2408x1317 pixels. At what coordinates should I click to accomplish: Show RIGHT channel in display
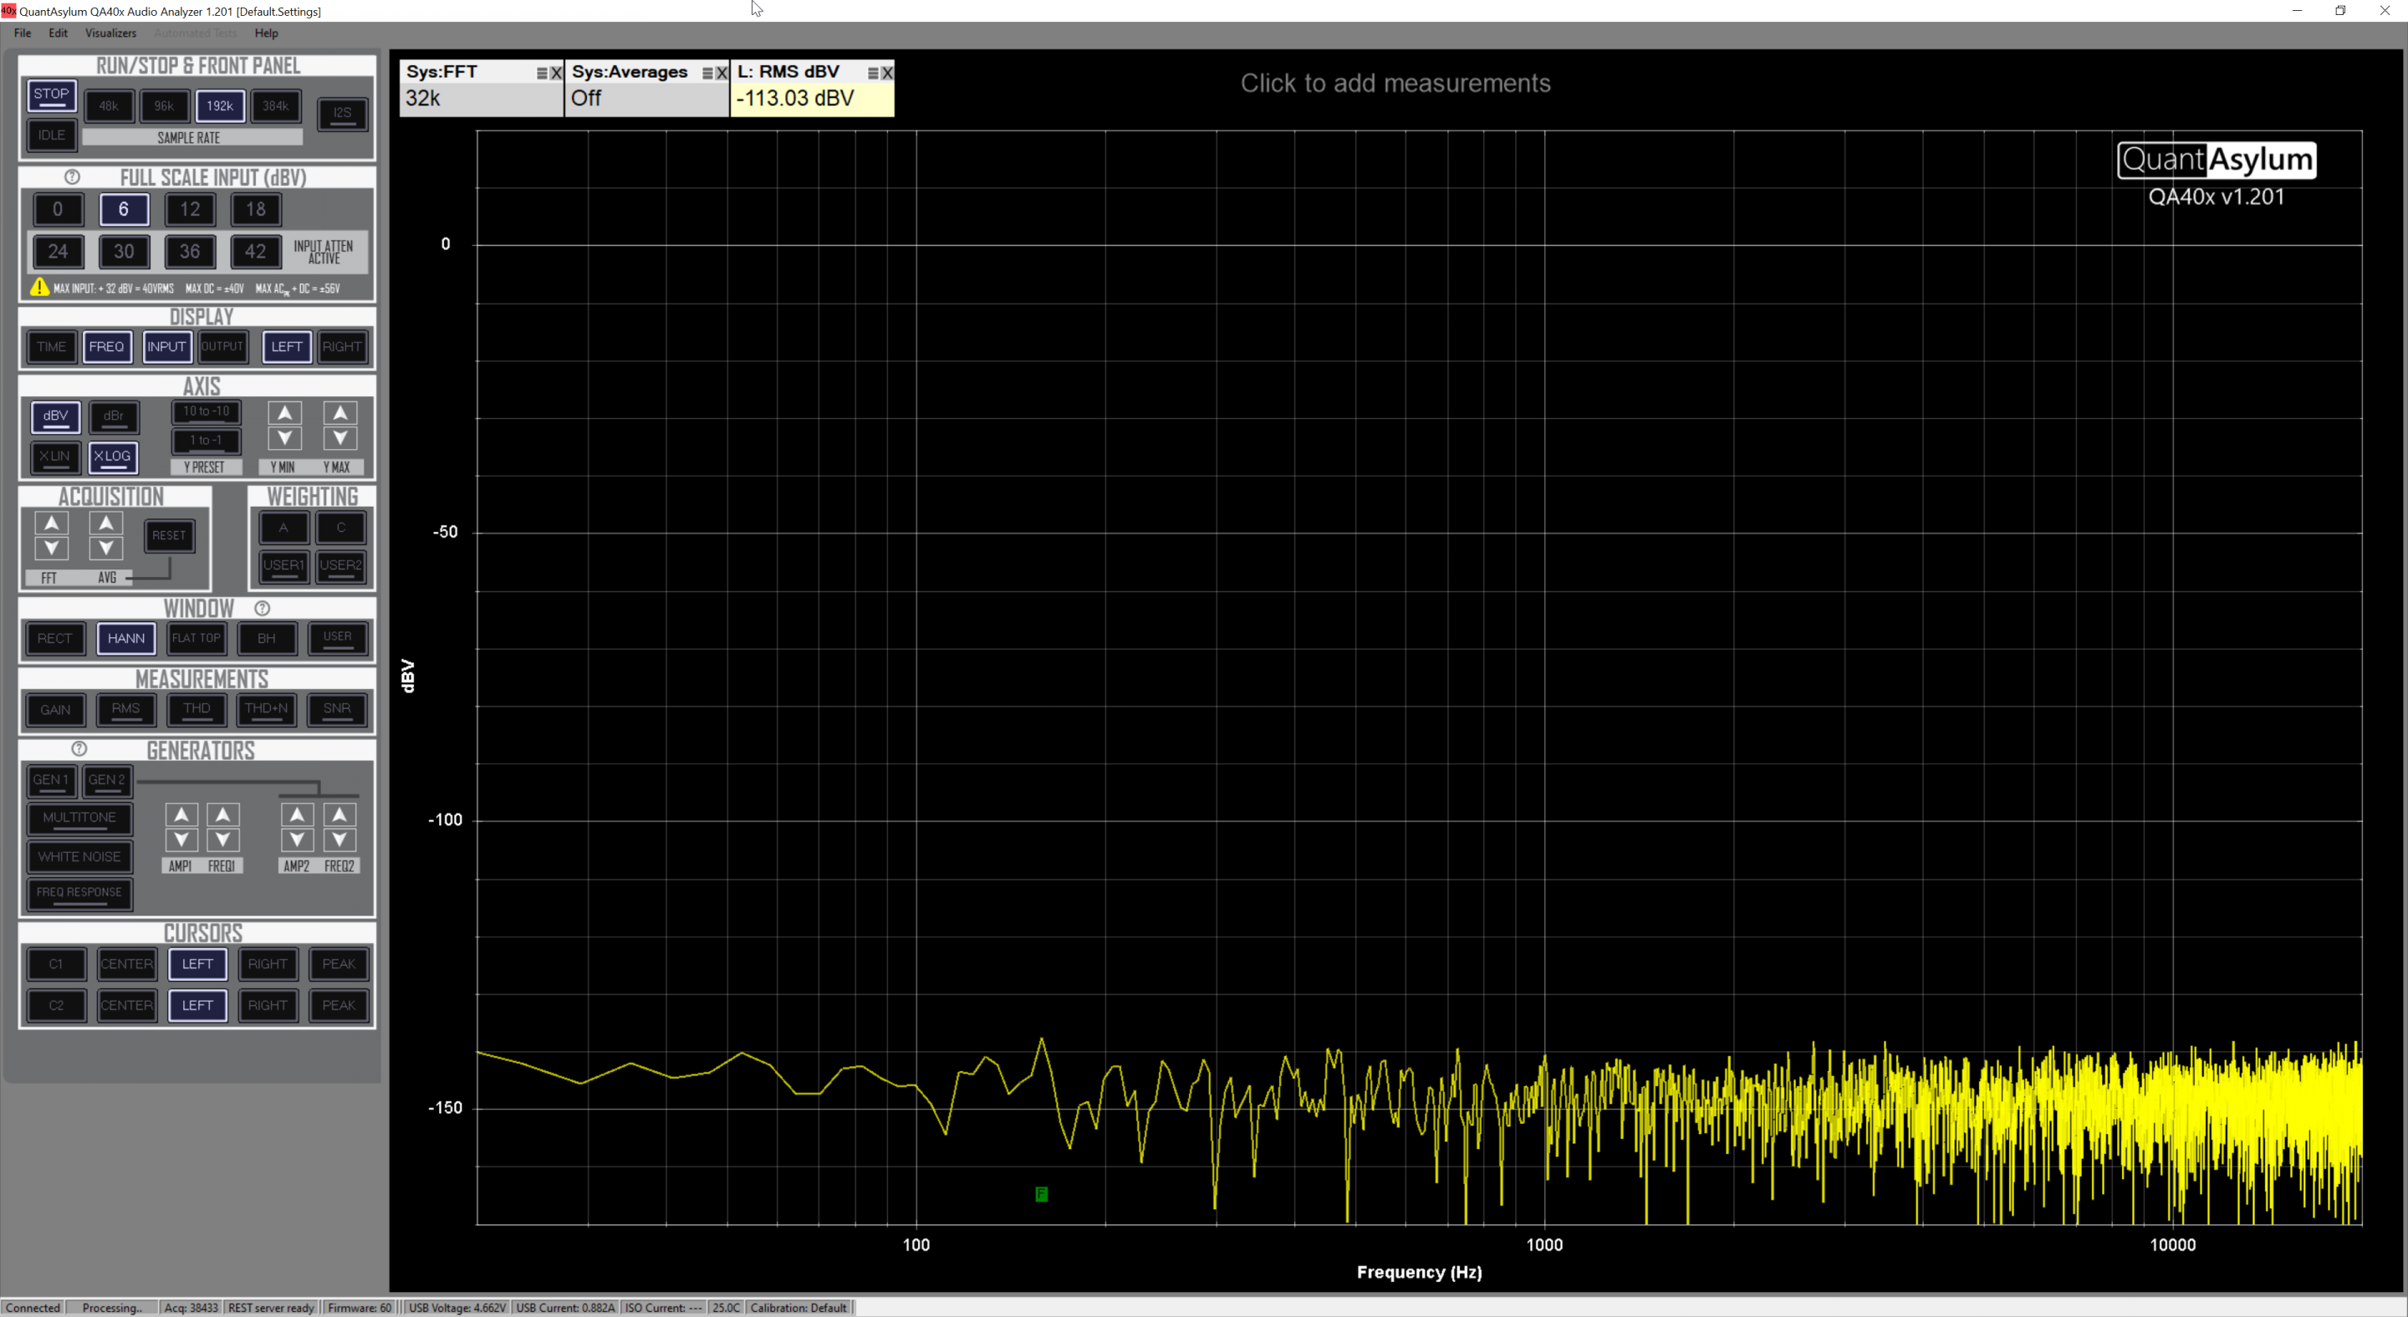(342, 347)
